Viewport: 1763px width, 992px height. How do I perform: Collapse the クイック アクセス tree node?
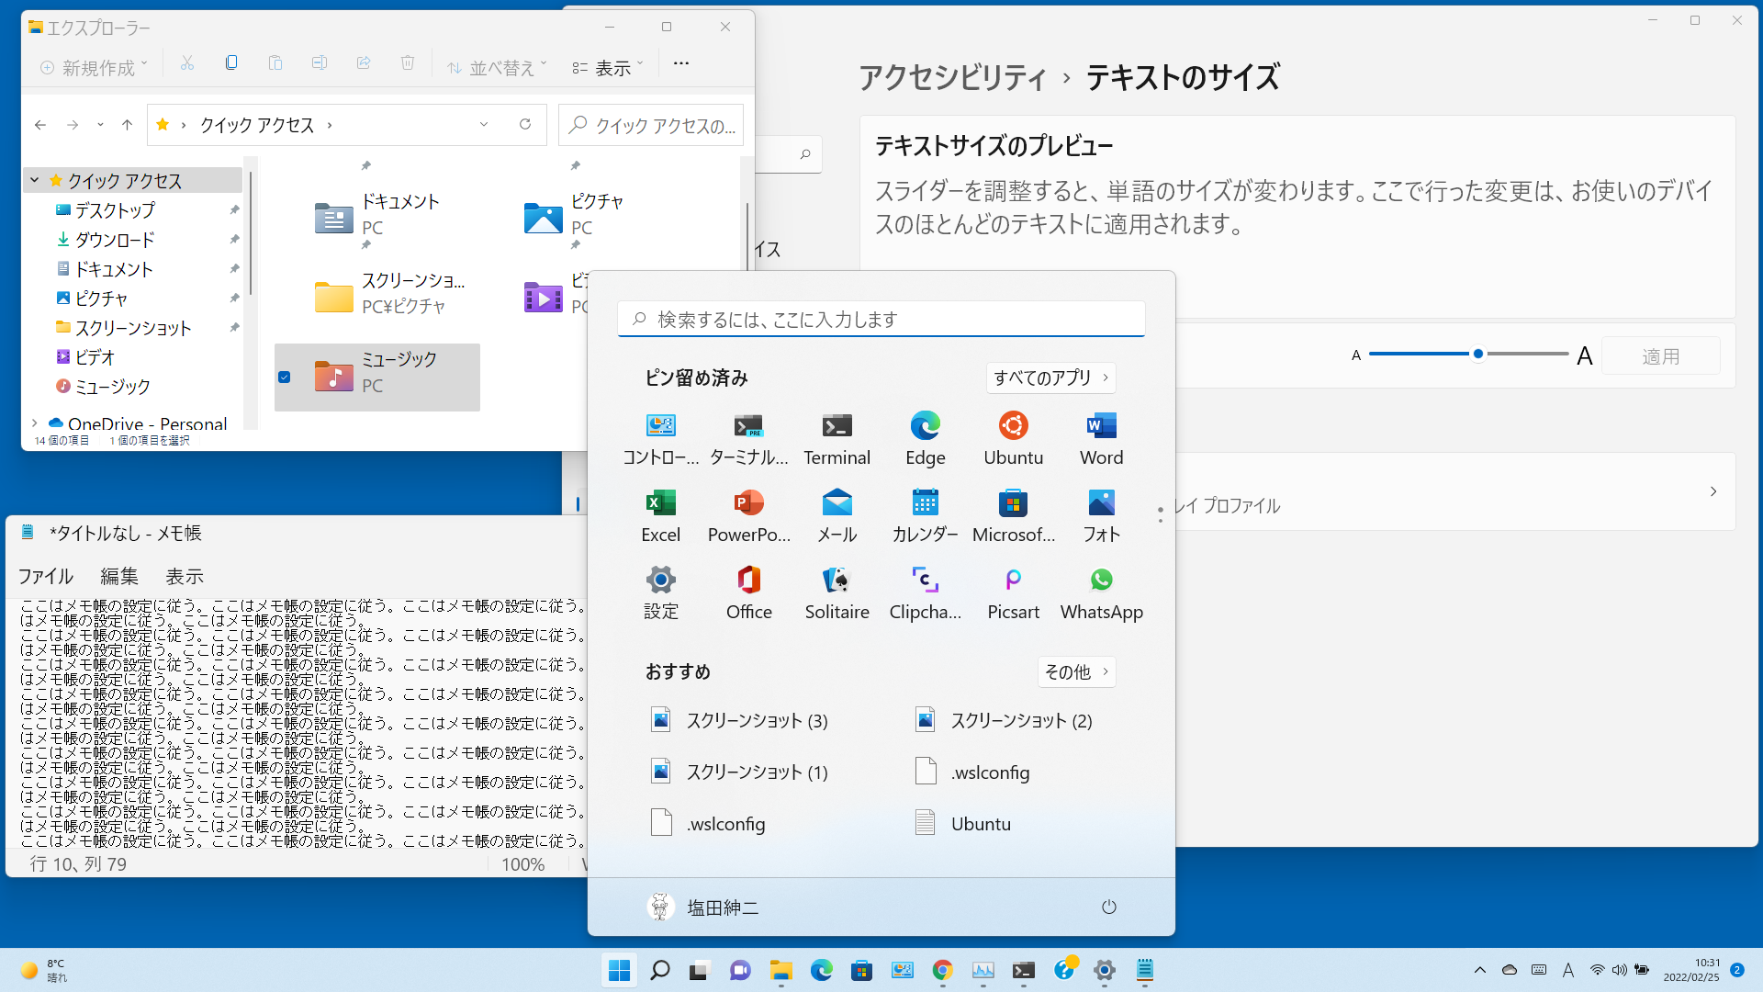35,180
